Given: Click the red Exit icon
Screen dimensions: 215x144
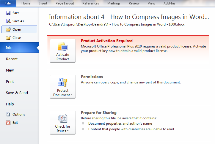Looking at the screenshot, I should 8,123.
